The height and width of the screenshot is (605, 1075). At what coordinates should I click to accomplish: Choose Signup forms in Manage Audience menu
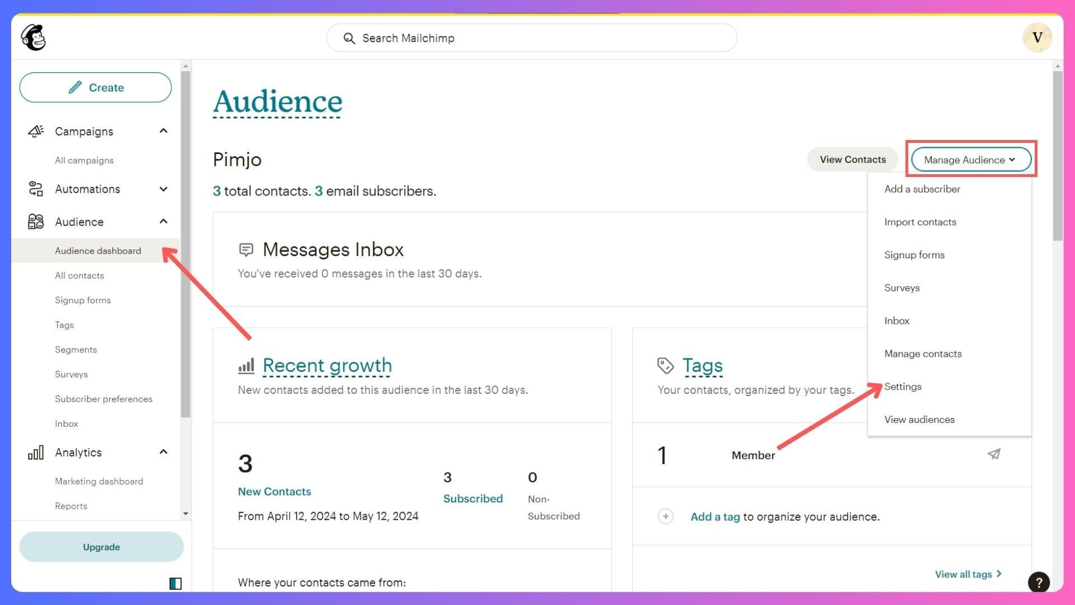coord(914,255)
